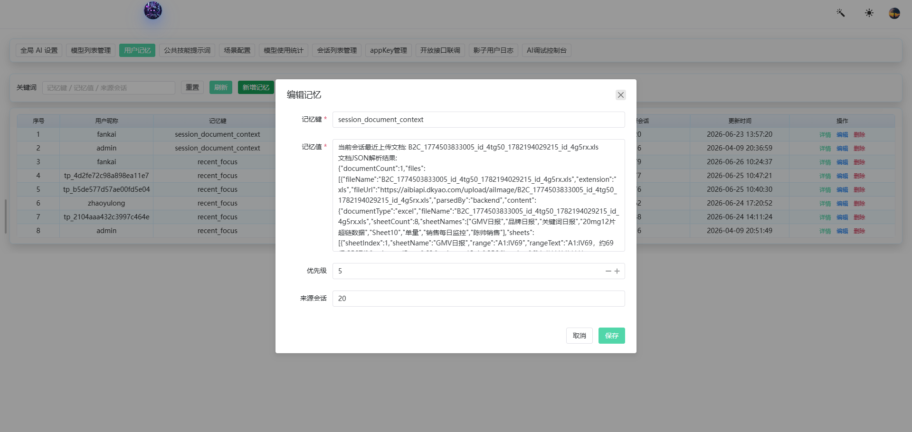Select the AI调试控制台 tab
The width and height of the screenshot is (912, 432).
click(546, 50)
